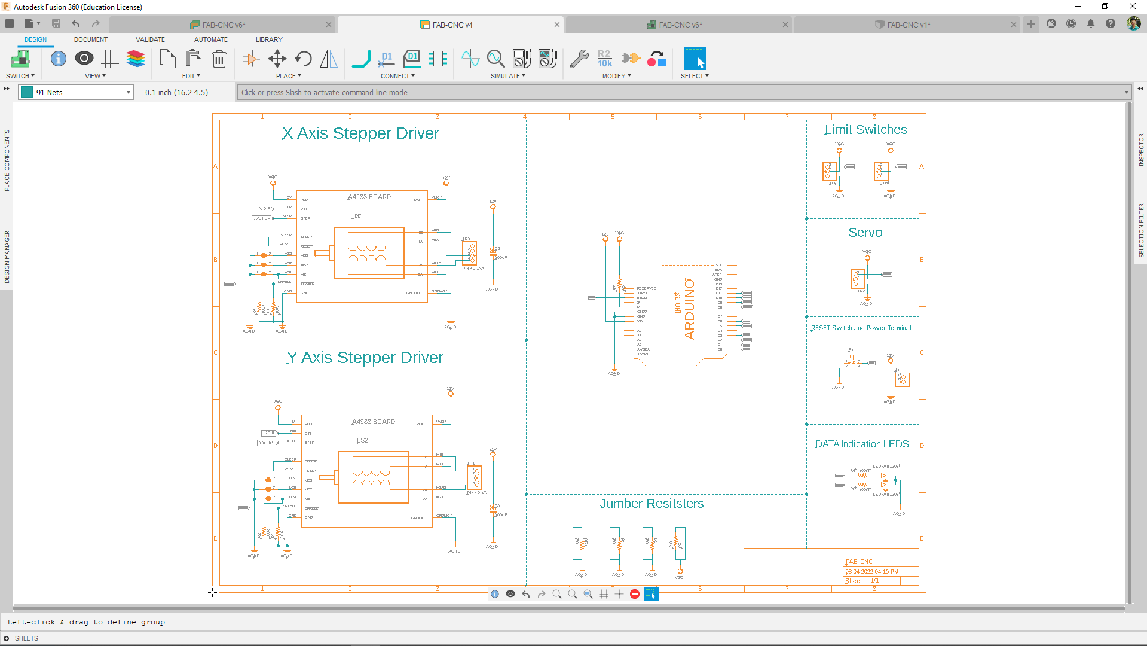This screenshot has height=646, width=1147.
Task: Open the Info tool in toolbar
Action: pyautogui.click(x=59, y=59)
